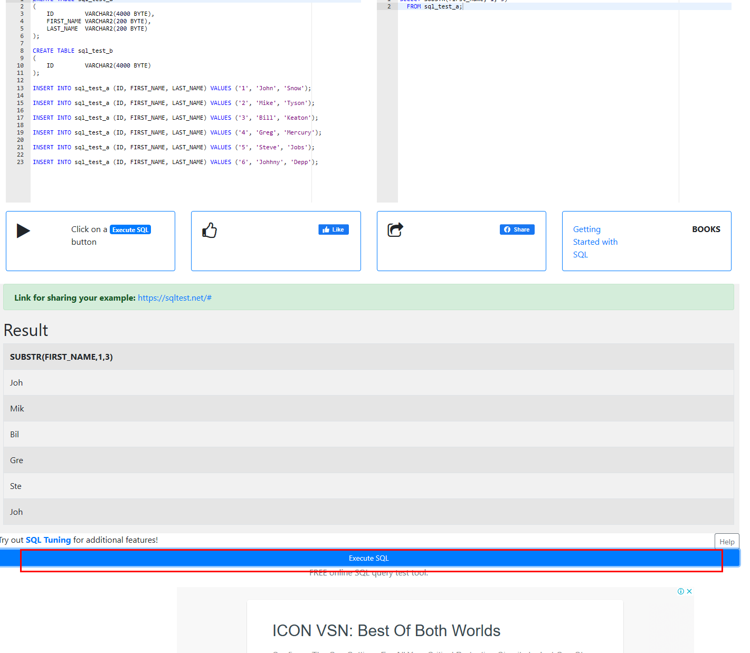Viewport: 750px width, 653px height.
Task: Click the LAST_NAME VARCHAR2(200 BYTE) line
Action: (x=97, y=28)
